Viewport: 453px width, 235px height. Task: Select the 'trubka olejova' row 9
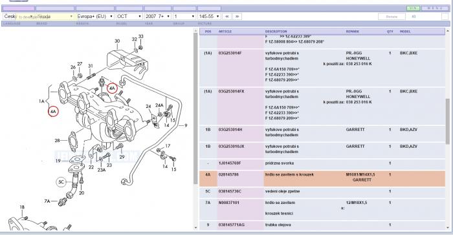click(x=322, y=225)
